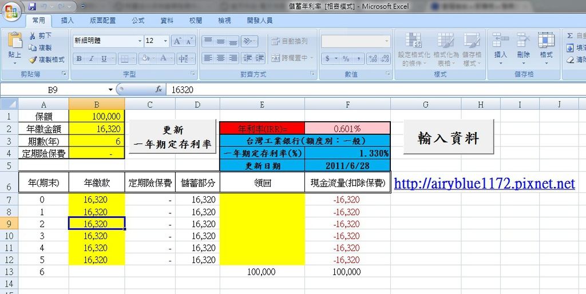Increase indent

click(x=259, y=58)
